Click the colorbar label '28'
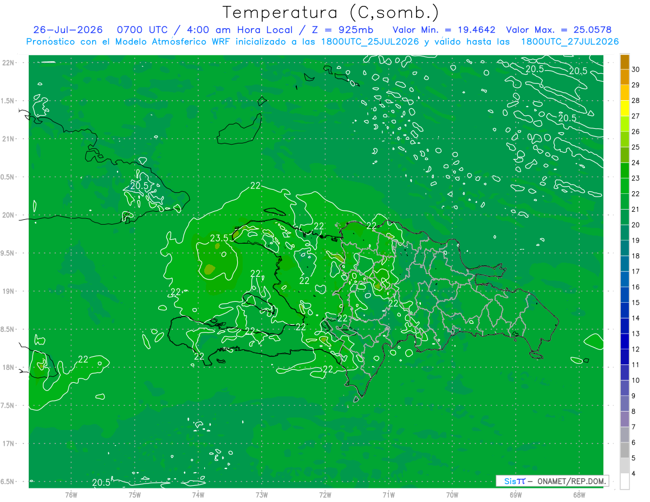Viewport: 650px width, 502px height. click(x=636, y=101)
